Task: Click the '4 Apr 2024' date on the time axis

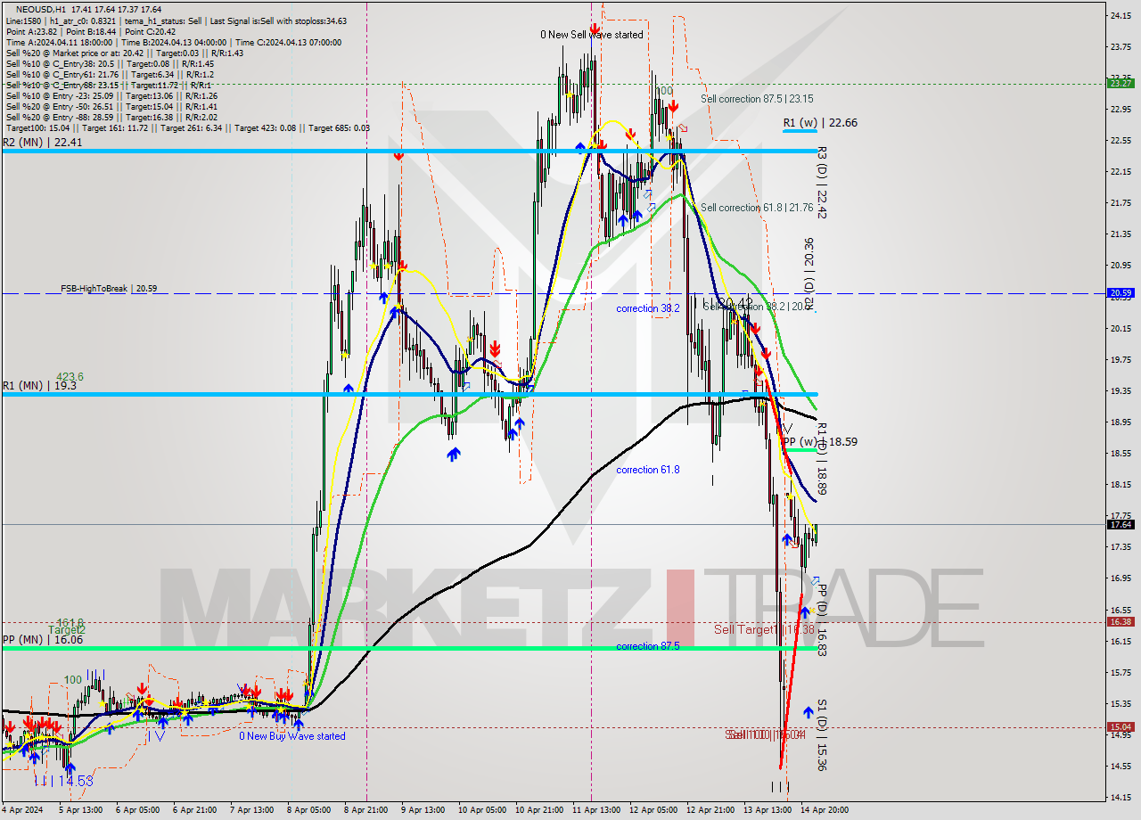Action: (24, 810)
